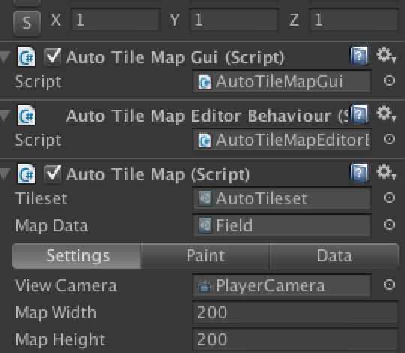
Task: Disable the Auto Tile Map script component
Action: pos(52,173)
